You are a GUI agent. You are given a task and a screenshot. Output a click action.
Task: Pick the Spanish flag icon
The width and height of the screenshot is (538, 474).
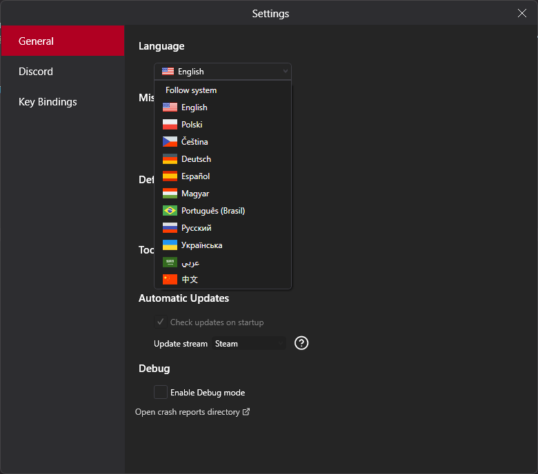pyautogui.click(x=170, y=176)
